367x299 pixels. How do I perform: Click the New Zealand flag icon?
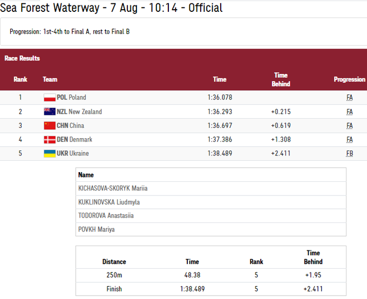pyautogui.click(x=49, y=112)
